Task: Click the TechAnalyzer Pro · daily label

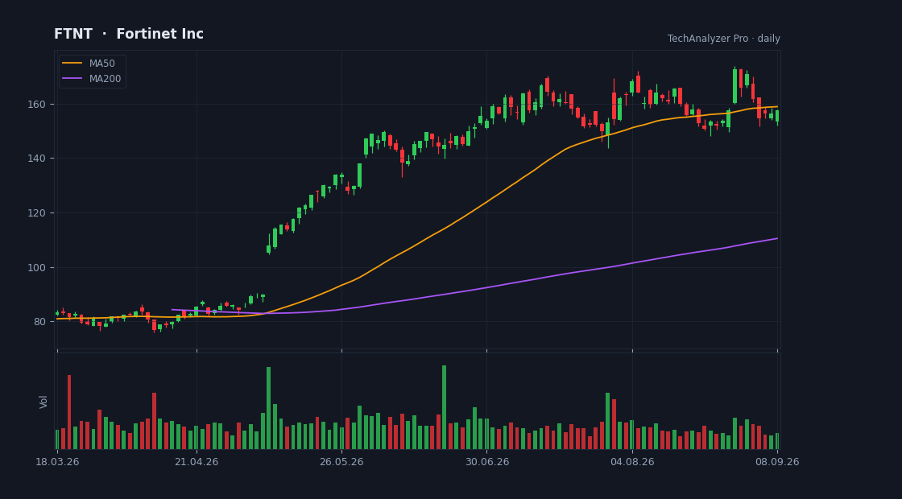Action: coord(724,39)
